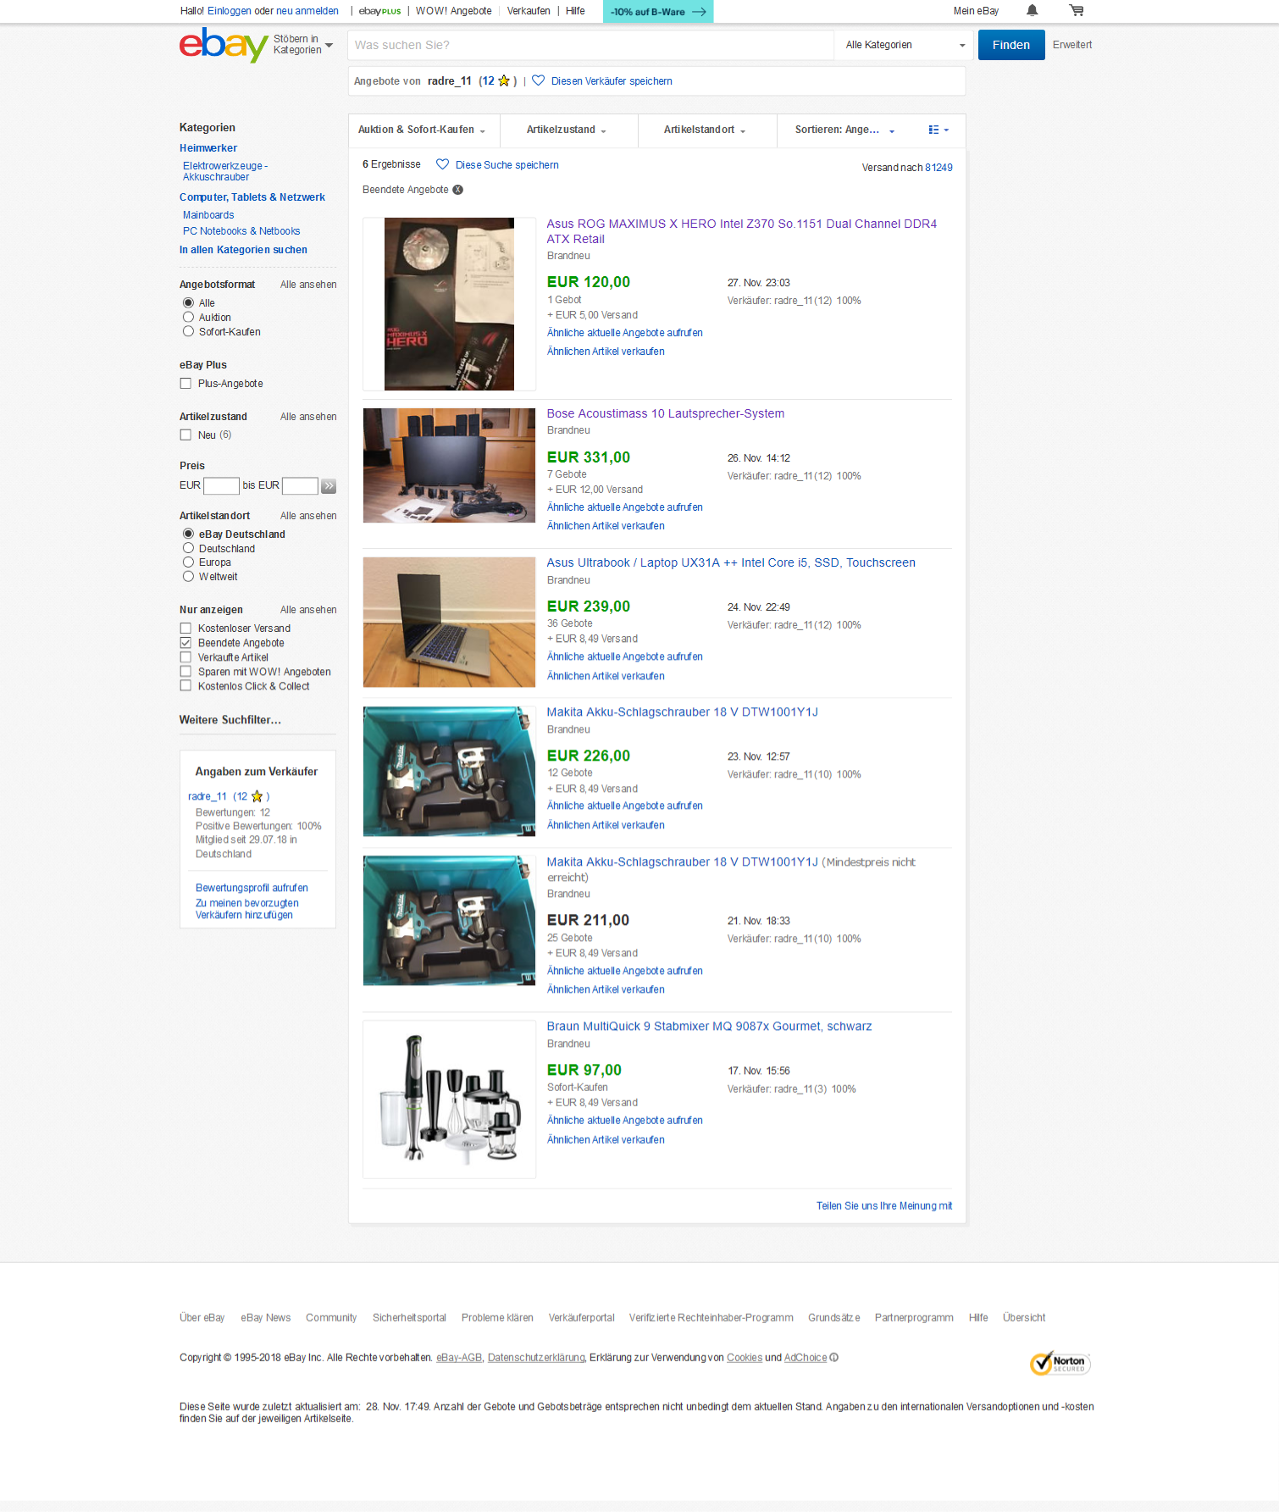Viewport: 1279px width, 1512px height.
Task: Click the price range submit arrow button
Action: pos(329,485)
